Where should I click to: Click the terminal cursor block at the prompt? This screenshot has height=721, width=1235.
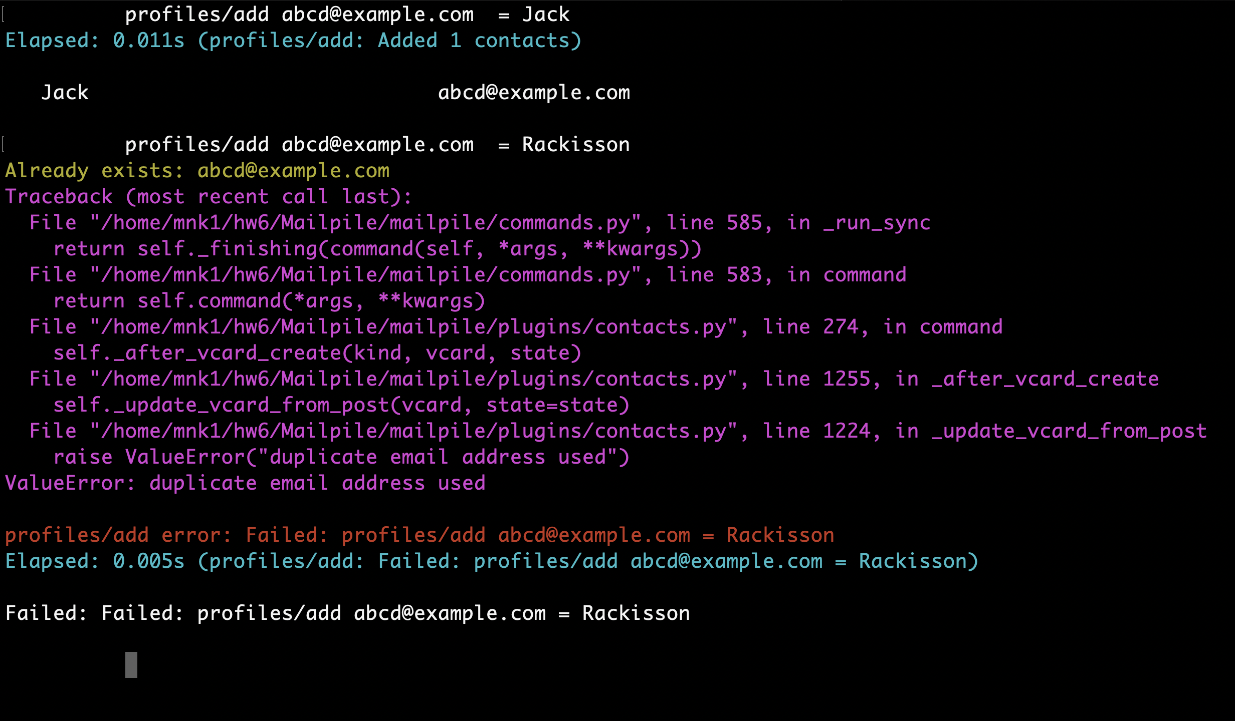pyautogui.click(x=131, y=664)
